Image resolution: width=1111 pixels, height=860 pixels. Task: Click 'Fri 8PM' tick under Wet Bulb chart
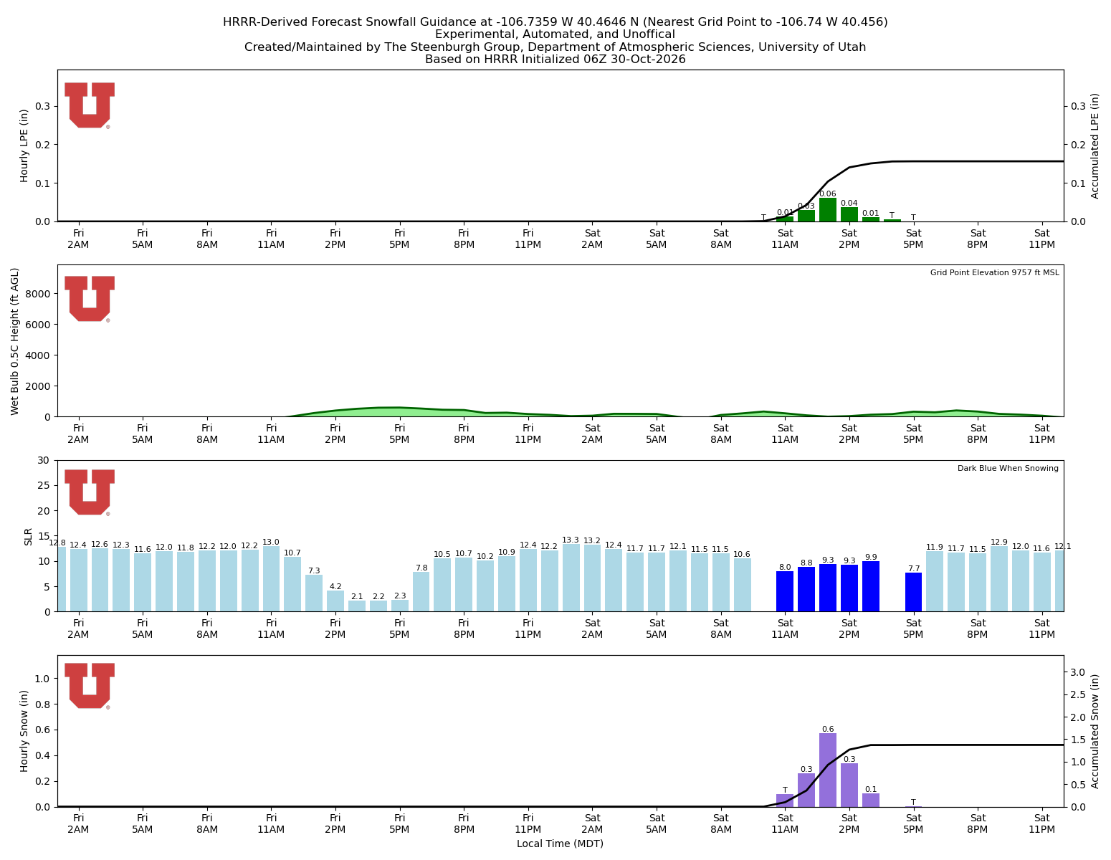(464, 434)
